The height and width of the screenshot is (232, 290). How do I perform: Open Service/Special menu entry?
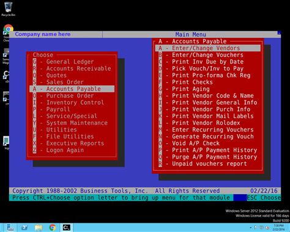pyautogui.click(x=72, y=116)
